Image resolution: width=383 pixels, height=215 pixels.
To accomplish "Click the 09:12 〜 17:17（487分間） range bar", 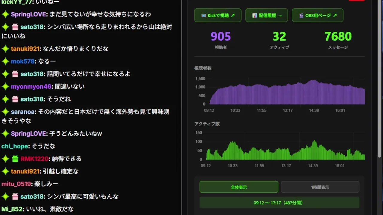I will pyautogui.click(x=279, y=202).
